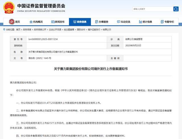Open the 办事服务 navigation tab

click(x=104, y=22)
